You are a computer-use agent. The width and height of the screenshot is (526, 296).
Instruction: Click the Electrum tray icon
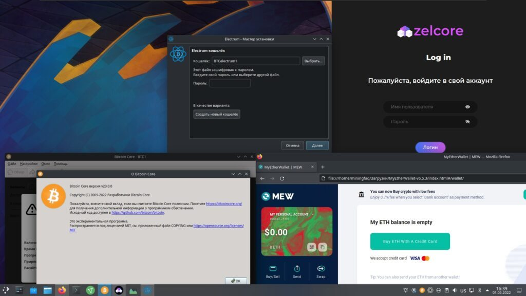(x=430, y=290)
